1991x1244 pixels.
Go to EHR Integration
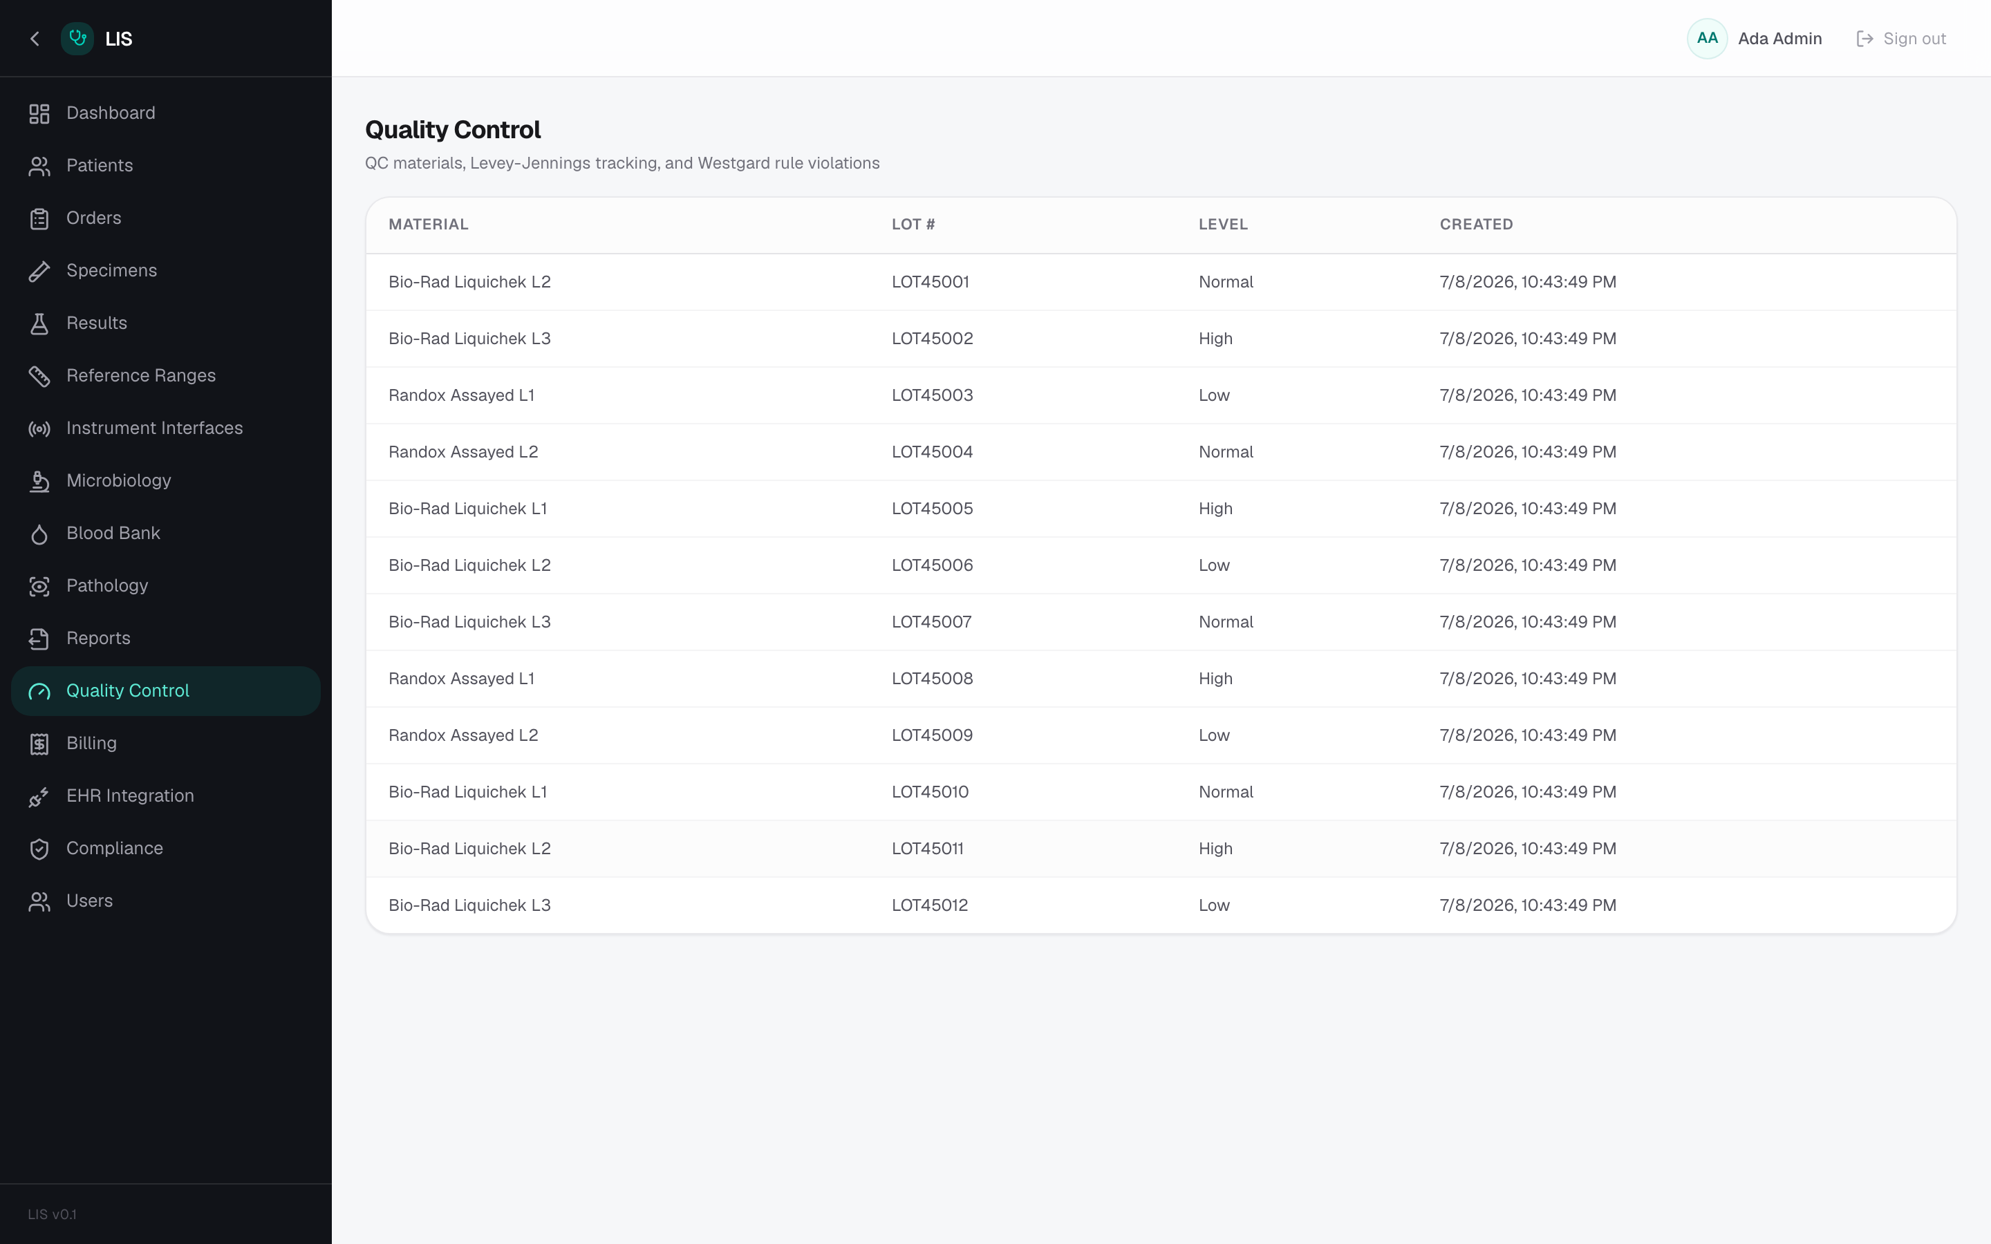click(x=165, y=796)
